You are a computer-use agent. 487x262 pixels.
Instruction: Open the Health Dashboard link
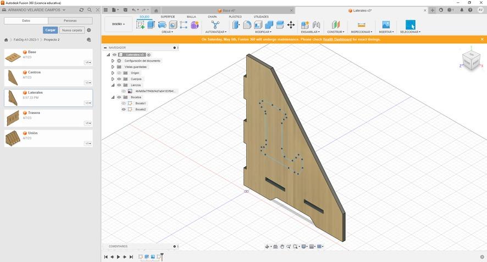(337, 39)
